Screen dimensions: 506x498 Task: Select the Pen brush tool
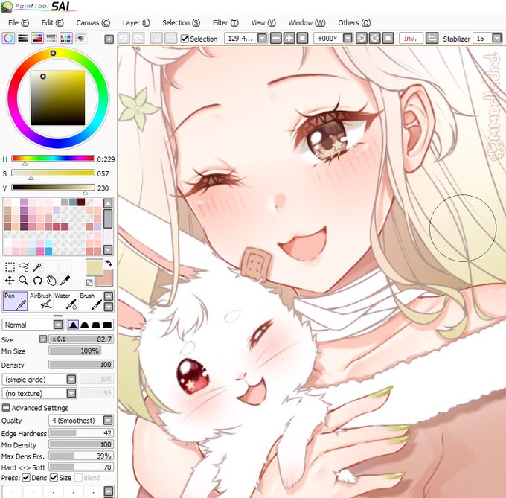pyautogui.click(x=15, y=301)
